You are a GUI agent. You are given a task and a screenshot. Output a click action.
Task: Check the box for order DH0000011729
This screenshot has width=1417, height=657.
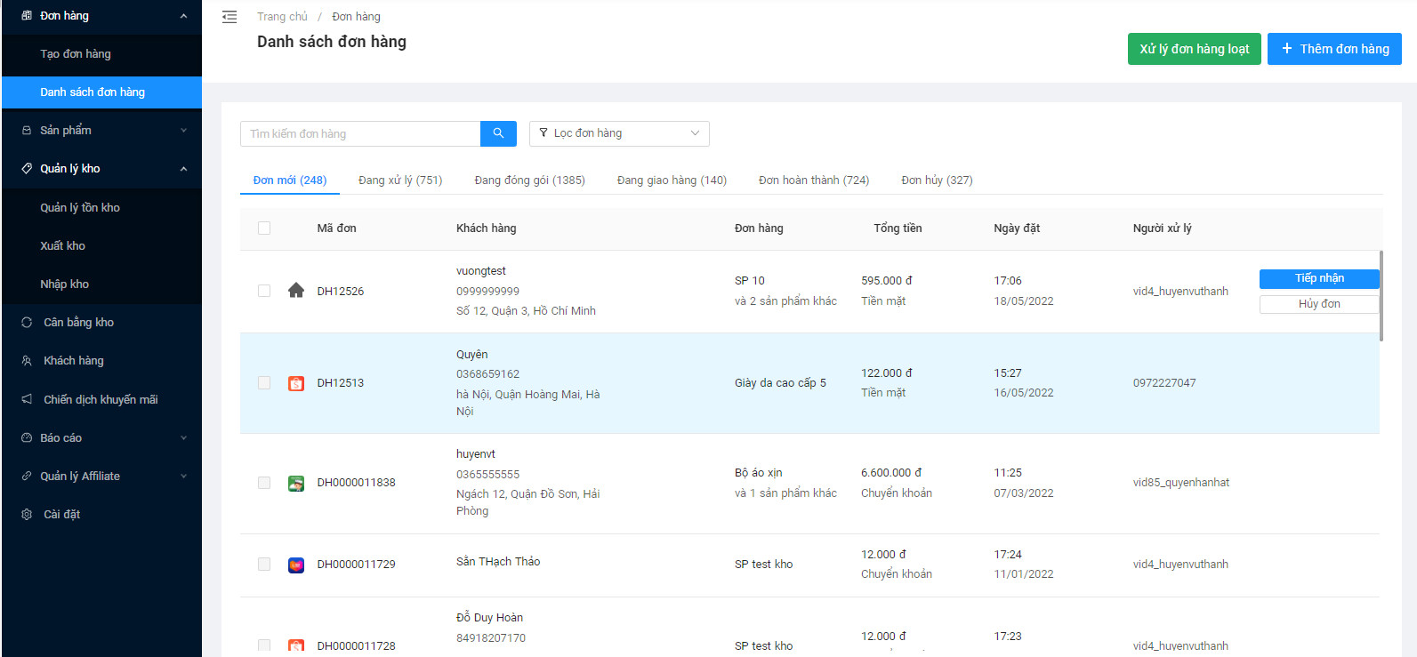coord(264,565)
